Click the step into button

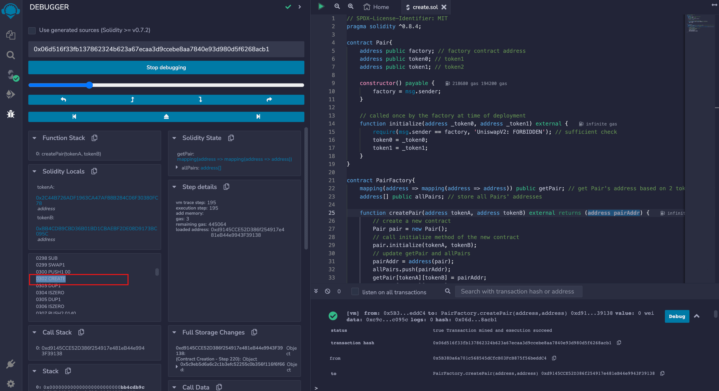[200, 100]
